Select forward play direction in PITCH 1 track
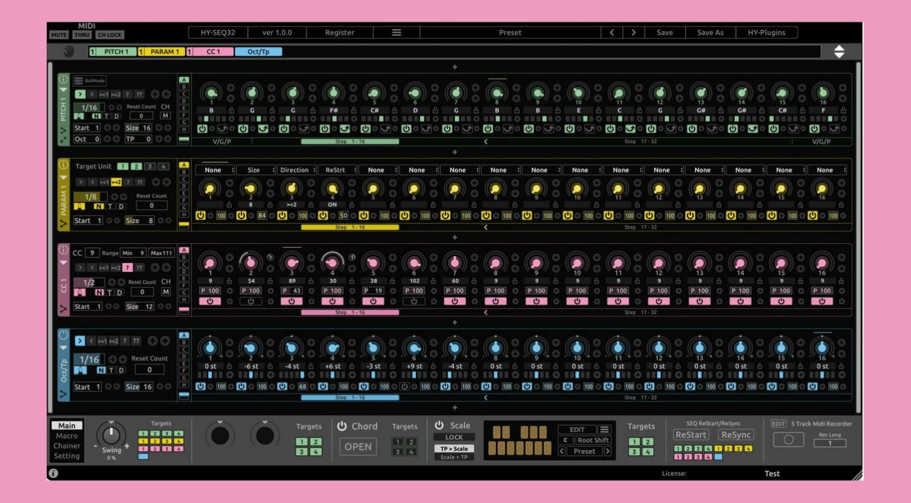 point(80,94)
